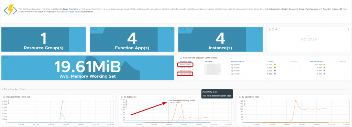Click IO Operations / sec chart title
Screen dimensions: 352x127
point(251,97)
